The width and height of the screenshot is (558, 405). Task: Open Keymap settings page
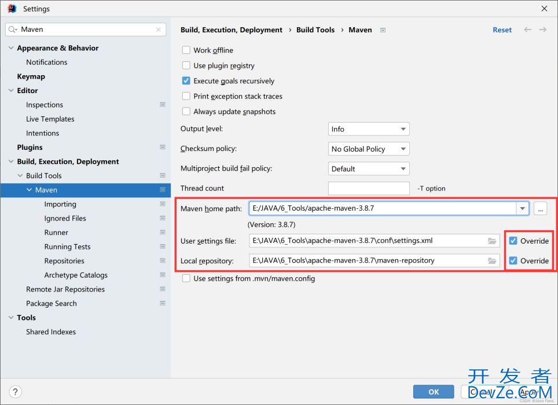pos(31,76)
